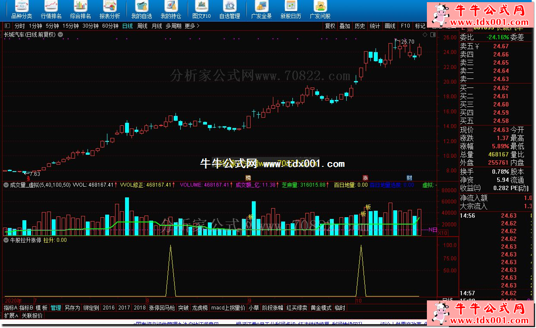The height and width of the screenshot is (328, 536).
Task: Select 涨停回马枪 template tab
Action: pos(162,308)
